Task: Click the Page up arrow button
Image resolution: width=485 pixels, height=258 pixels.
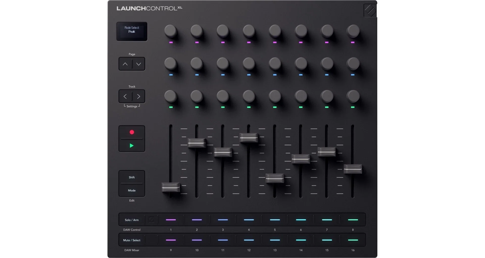Action: click(125, 64)
